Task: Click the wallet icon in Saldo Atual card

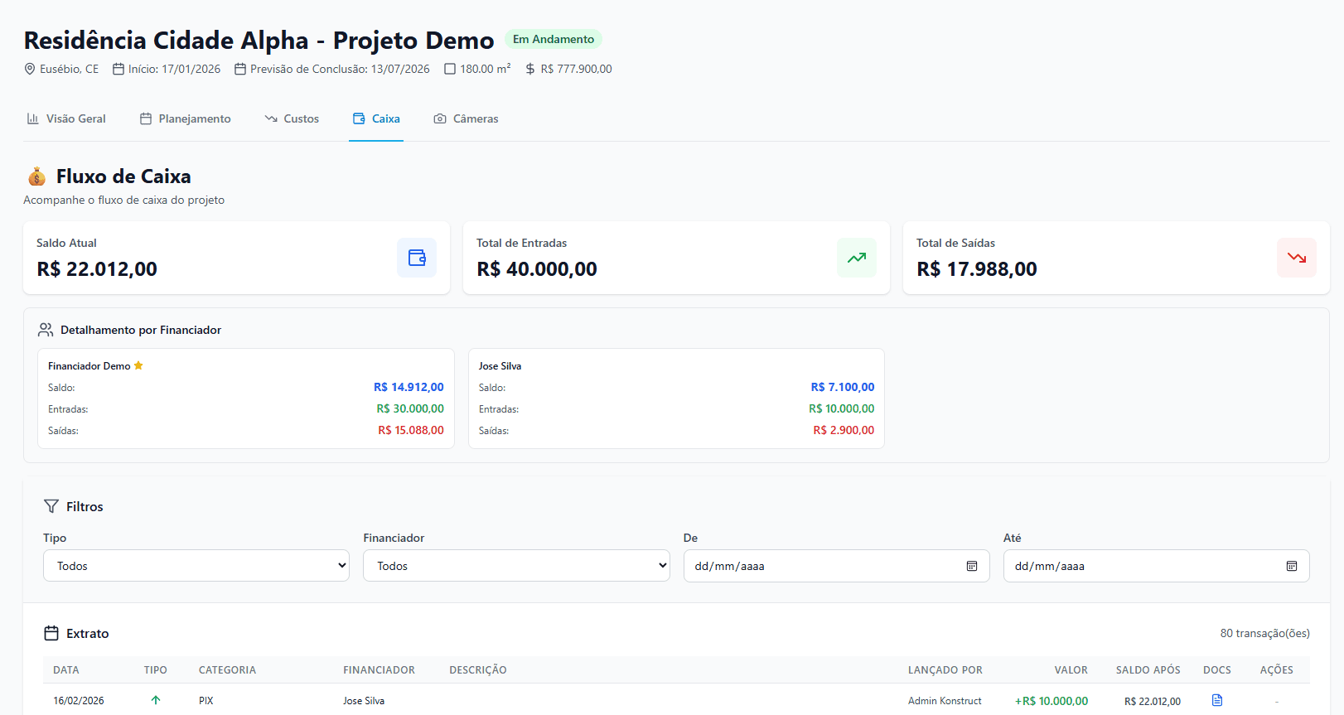Action: [417, 258]
